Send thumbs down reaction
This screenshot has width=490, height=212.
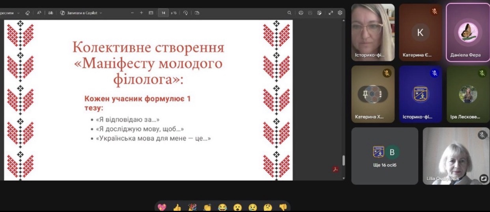(283, 207)
